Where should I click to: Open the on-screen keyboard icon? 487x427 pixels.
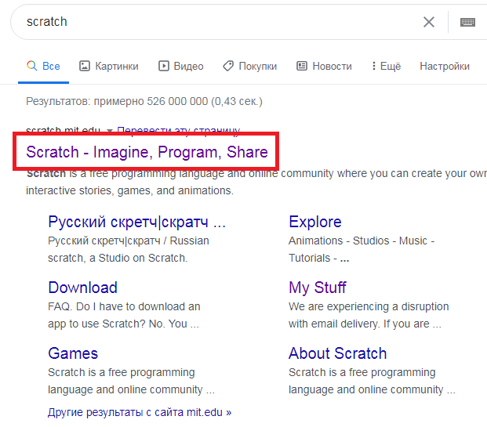click(467, 23)
